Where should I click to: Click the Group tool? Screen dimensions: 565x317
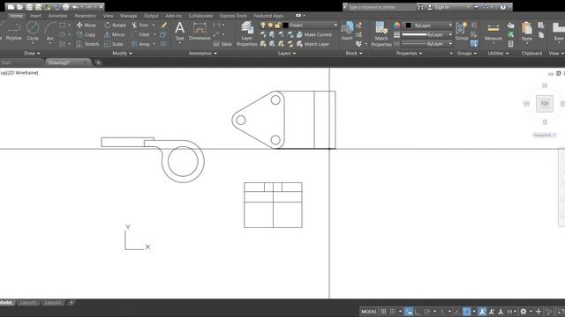[x=462, y=32]
